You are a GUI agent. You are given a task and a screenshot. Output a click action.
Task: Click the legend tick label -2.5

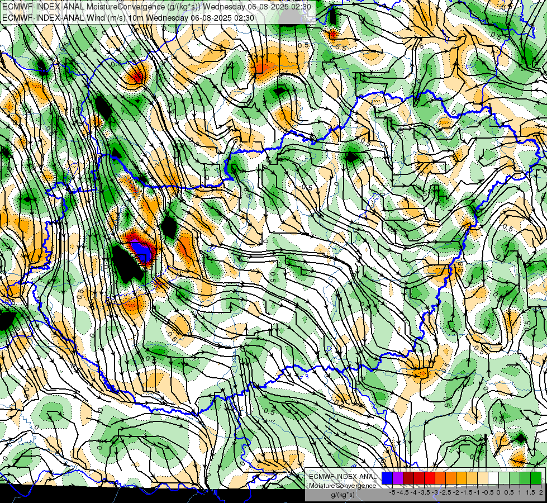(445, 492)
